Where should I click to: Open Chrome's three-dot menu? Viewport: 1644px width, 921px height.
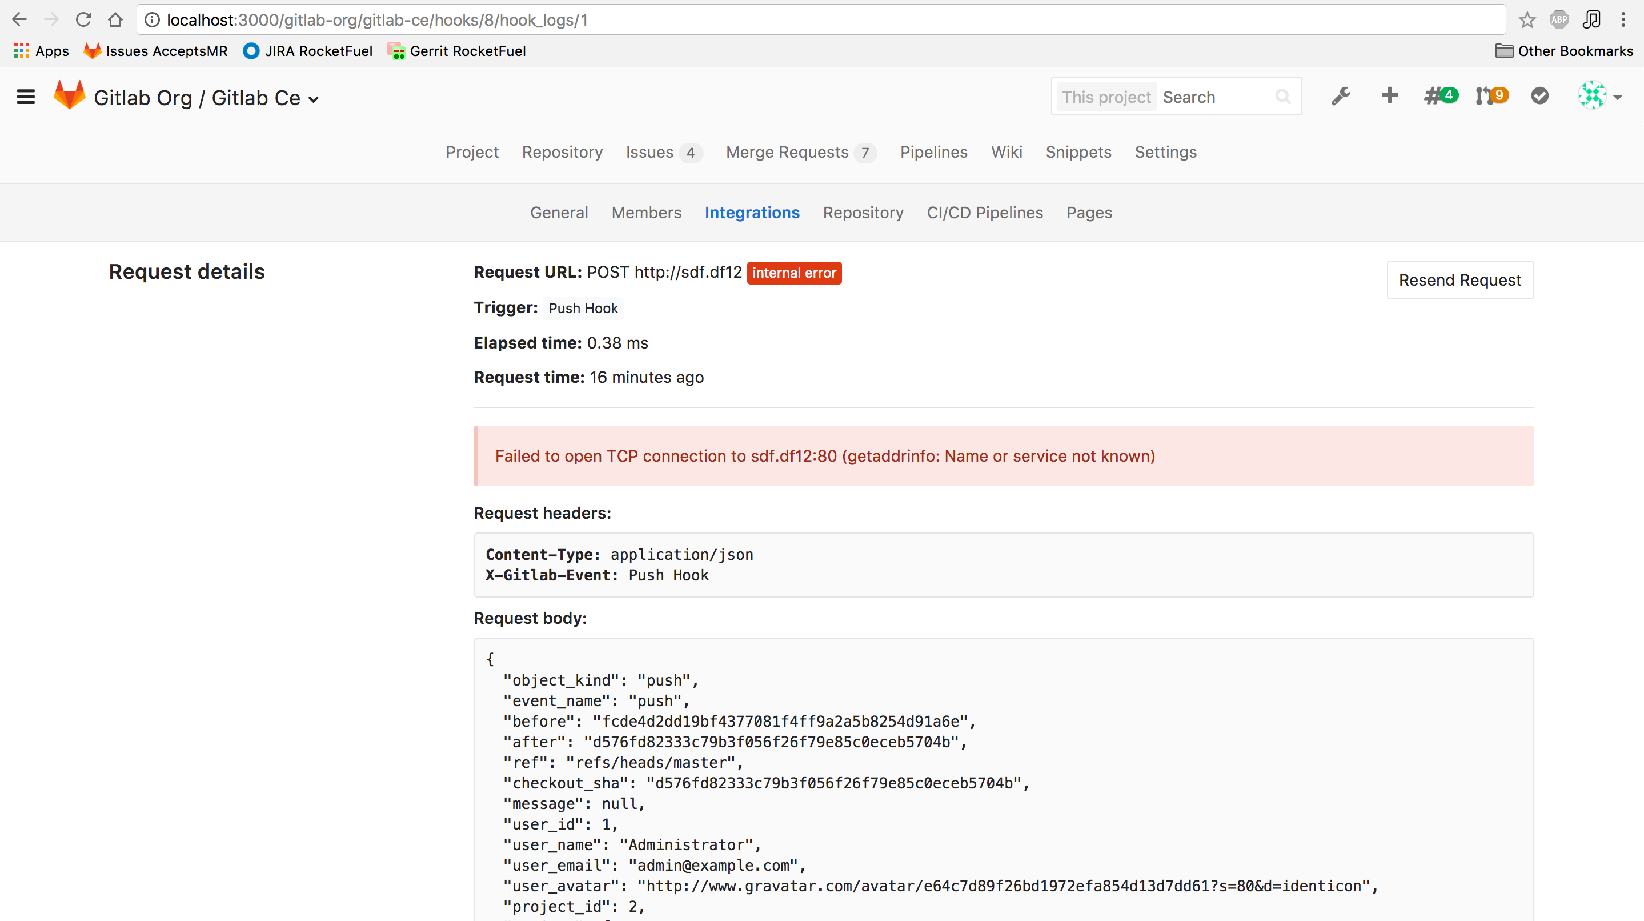pyautogui.click(x=1623, y=20)
